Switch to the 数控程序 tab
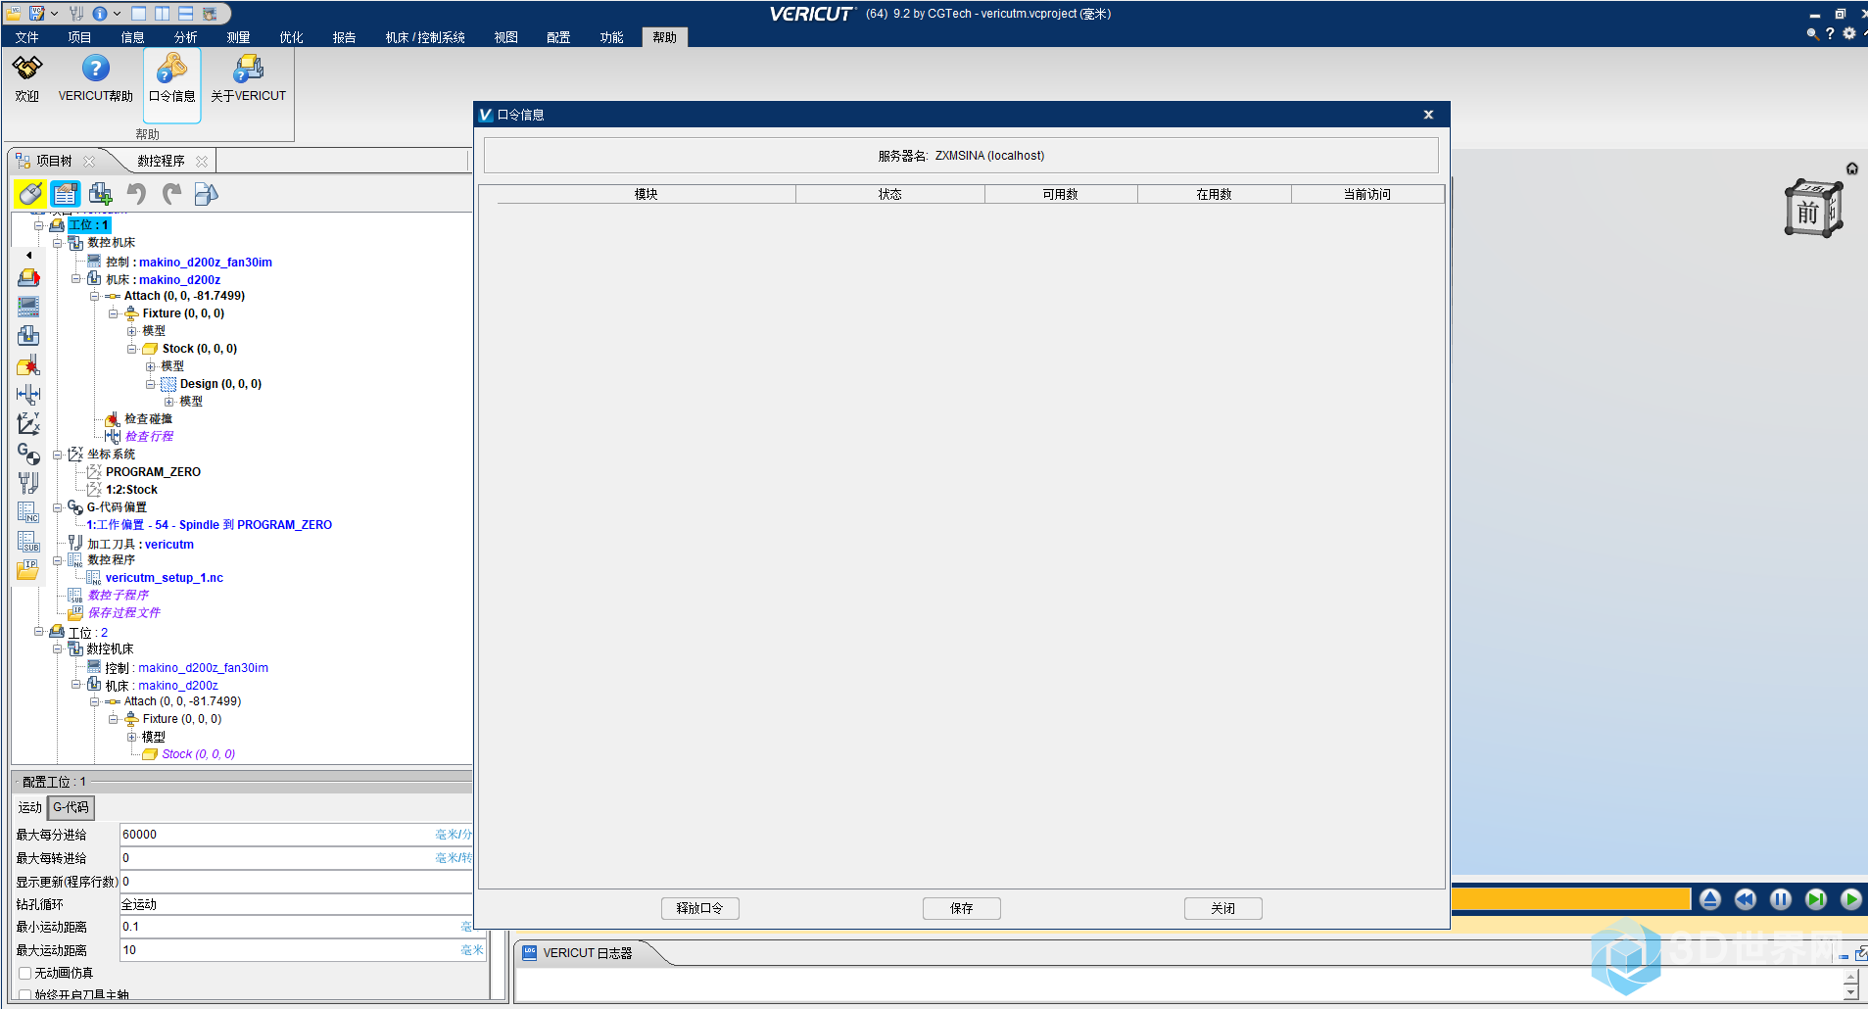This screenshot has height=1009, width=1868. click(161, 161)
